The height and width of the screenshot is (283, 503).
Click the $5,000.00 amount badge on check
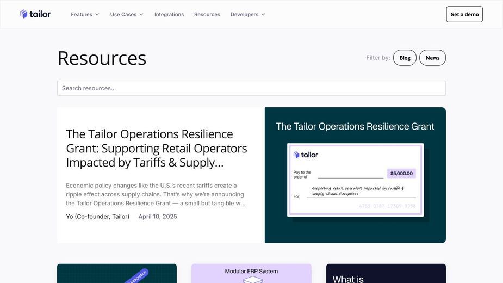[401, 173]
